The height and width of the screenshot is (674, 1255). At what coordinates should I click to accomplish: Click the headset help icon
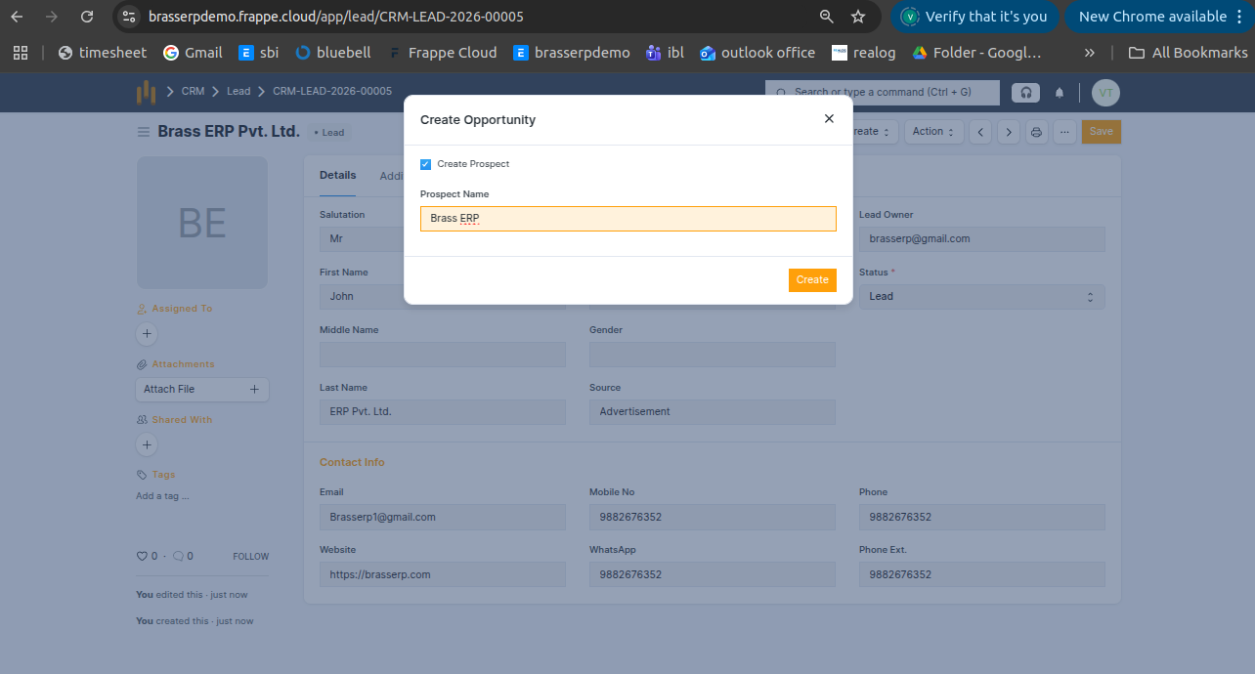point(1025,93)
